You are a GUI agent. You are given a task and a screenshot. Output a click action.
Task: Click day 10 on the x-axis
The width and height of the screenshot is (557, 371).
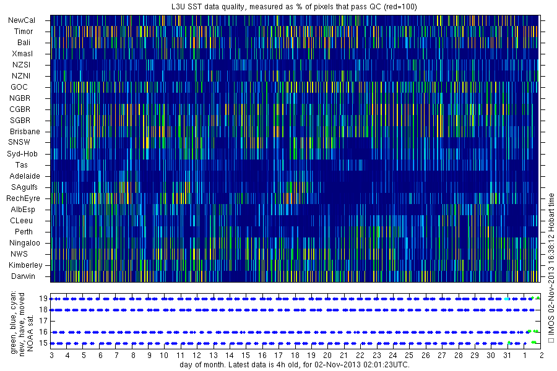pos(164,356)
